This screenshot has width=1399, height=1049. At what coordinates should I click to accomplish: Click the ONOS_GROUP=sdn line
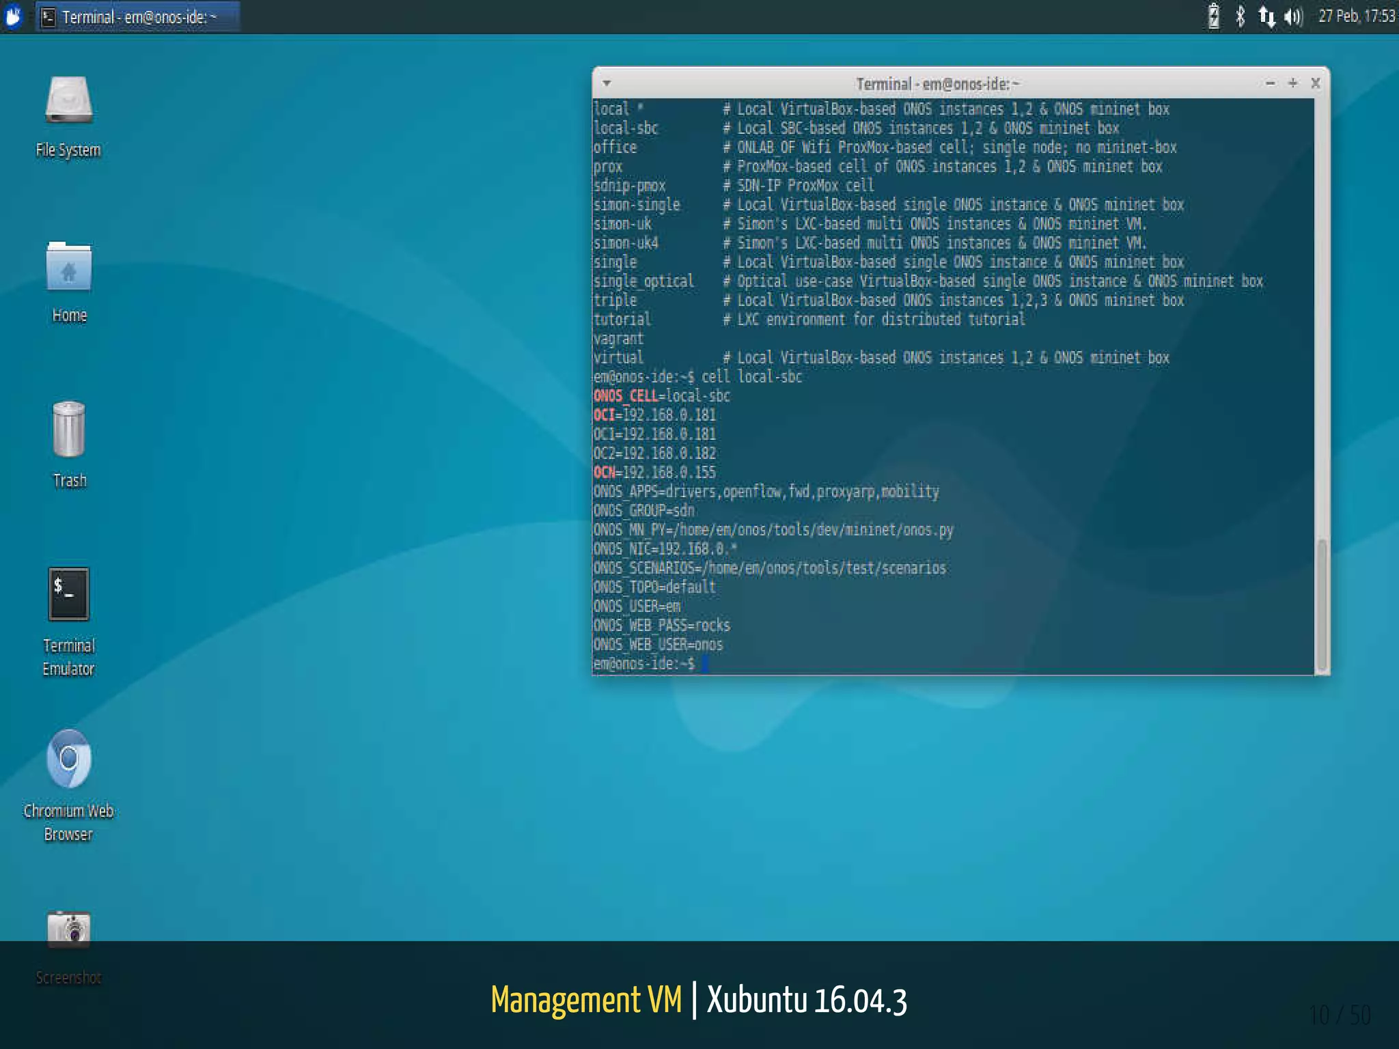643,511
